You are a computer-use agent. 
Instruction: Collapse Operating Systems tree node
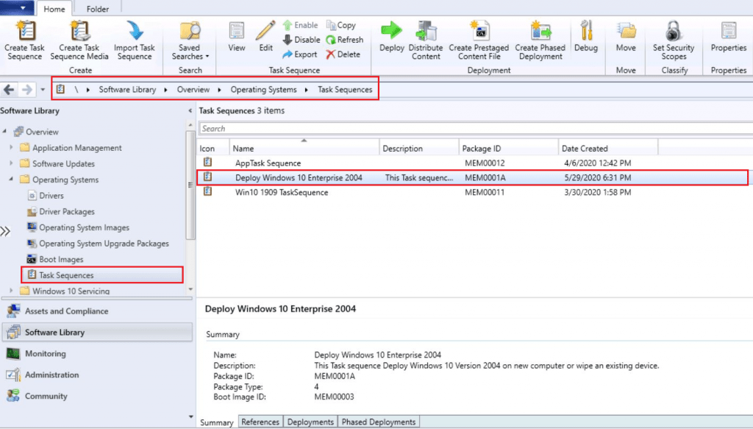11,180
